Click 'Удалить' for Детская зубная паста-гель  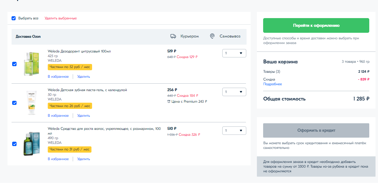(84, 115)
